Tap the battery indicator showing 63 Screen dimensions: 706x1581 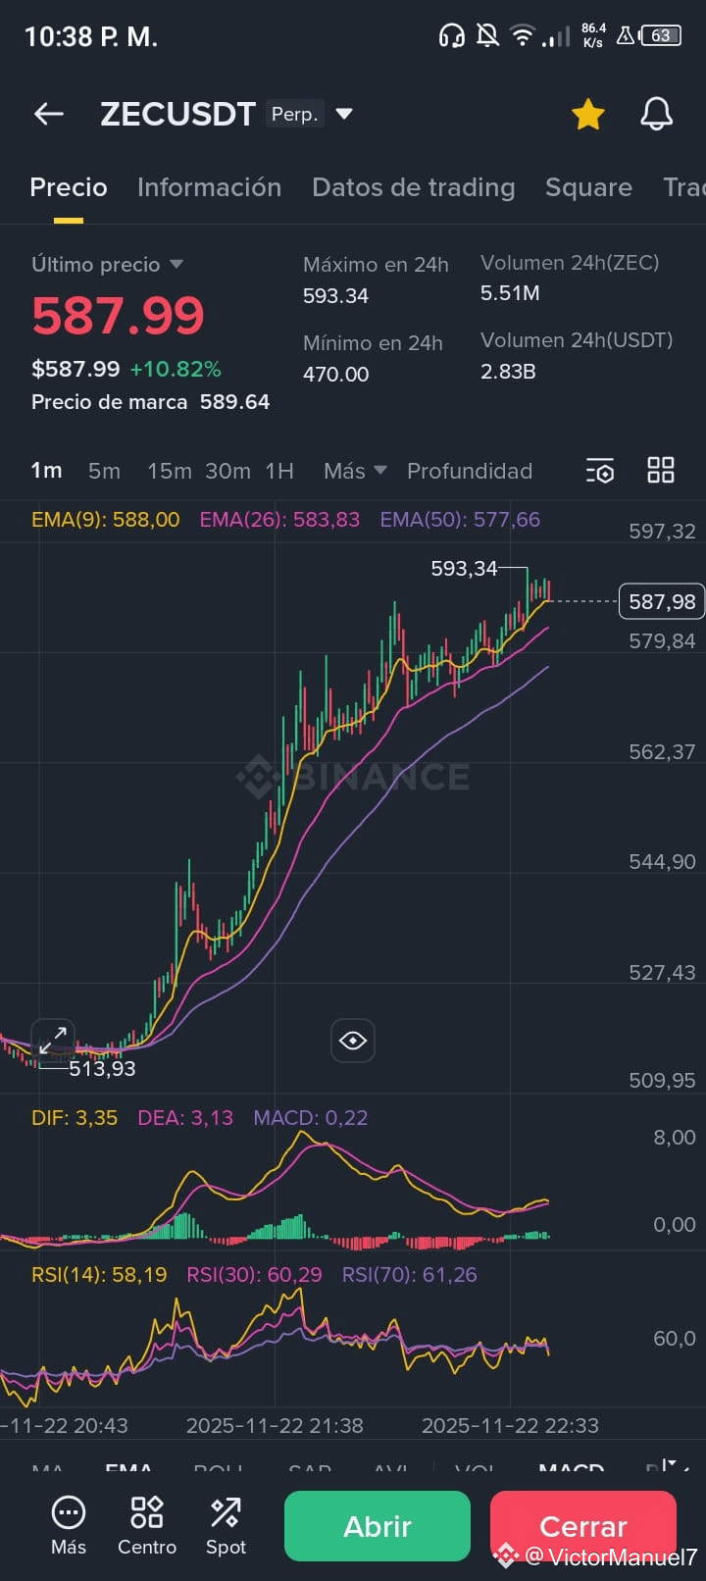point(661,36)
